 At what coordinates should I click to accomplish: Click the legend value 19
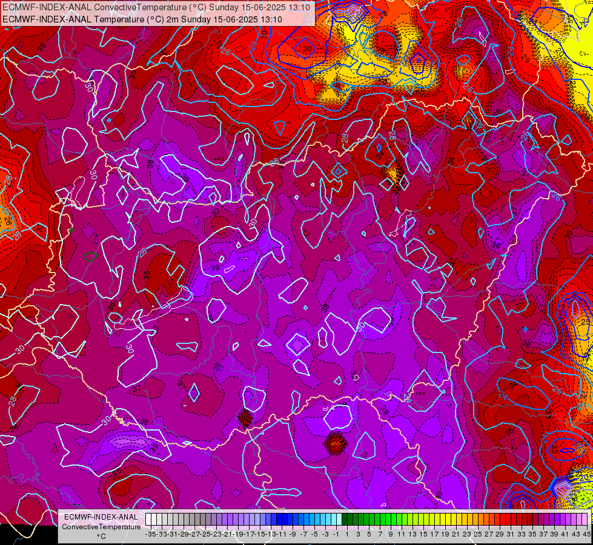[445, 535]
